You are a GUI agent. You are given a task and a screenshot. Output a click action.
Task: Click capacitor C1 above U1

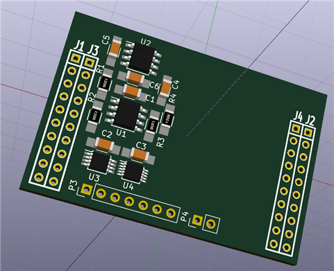pos(132,91)
